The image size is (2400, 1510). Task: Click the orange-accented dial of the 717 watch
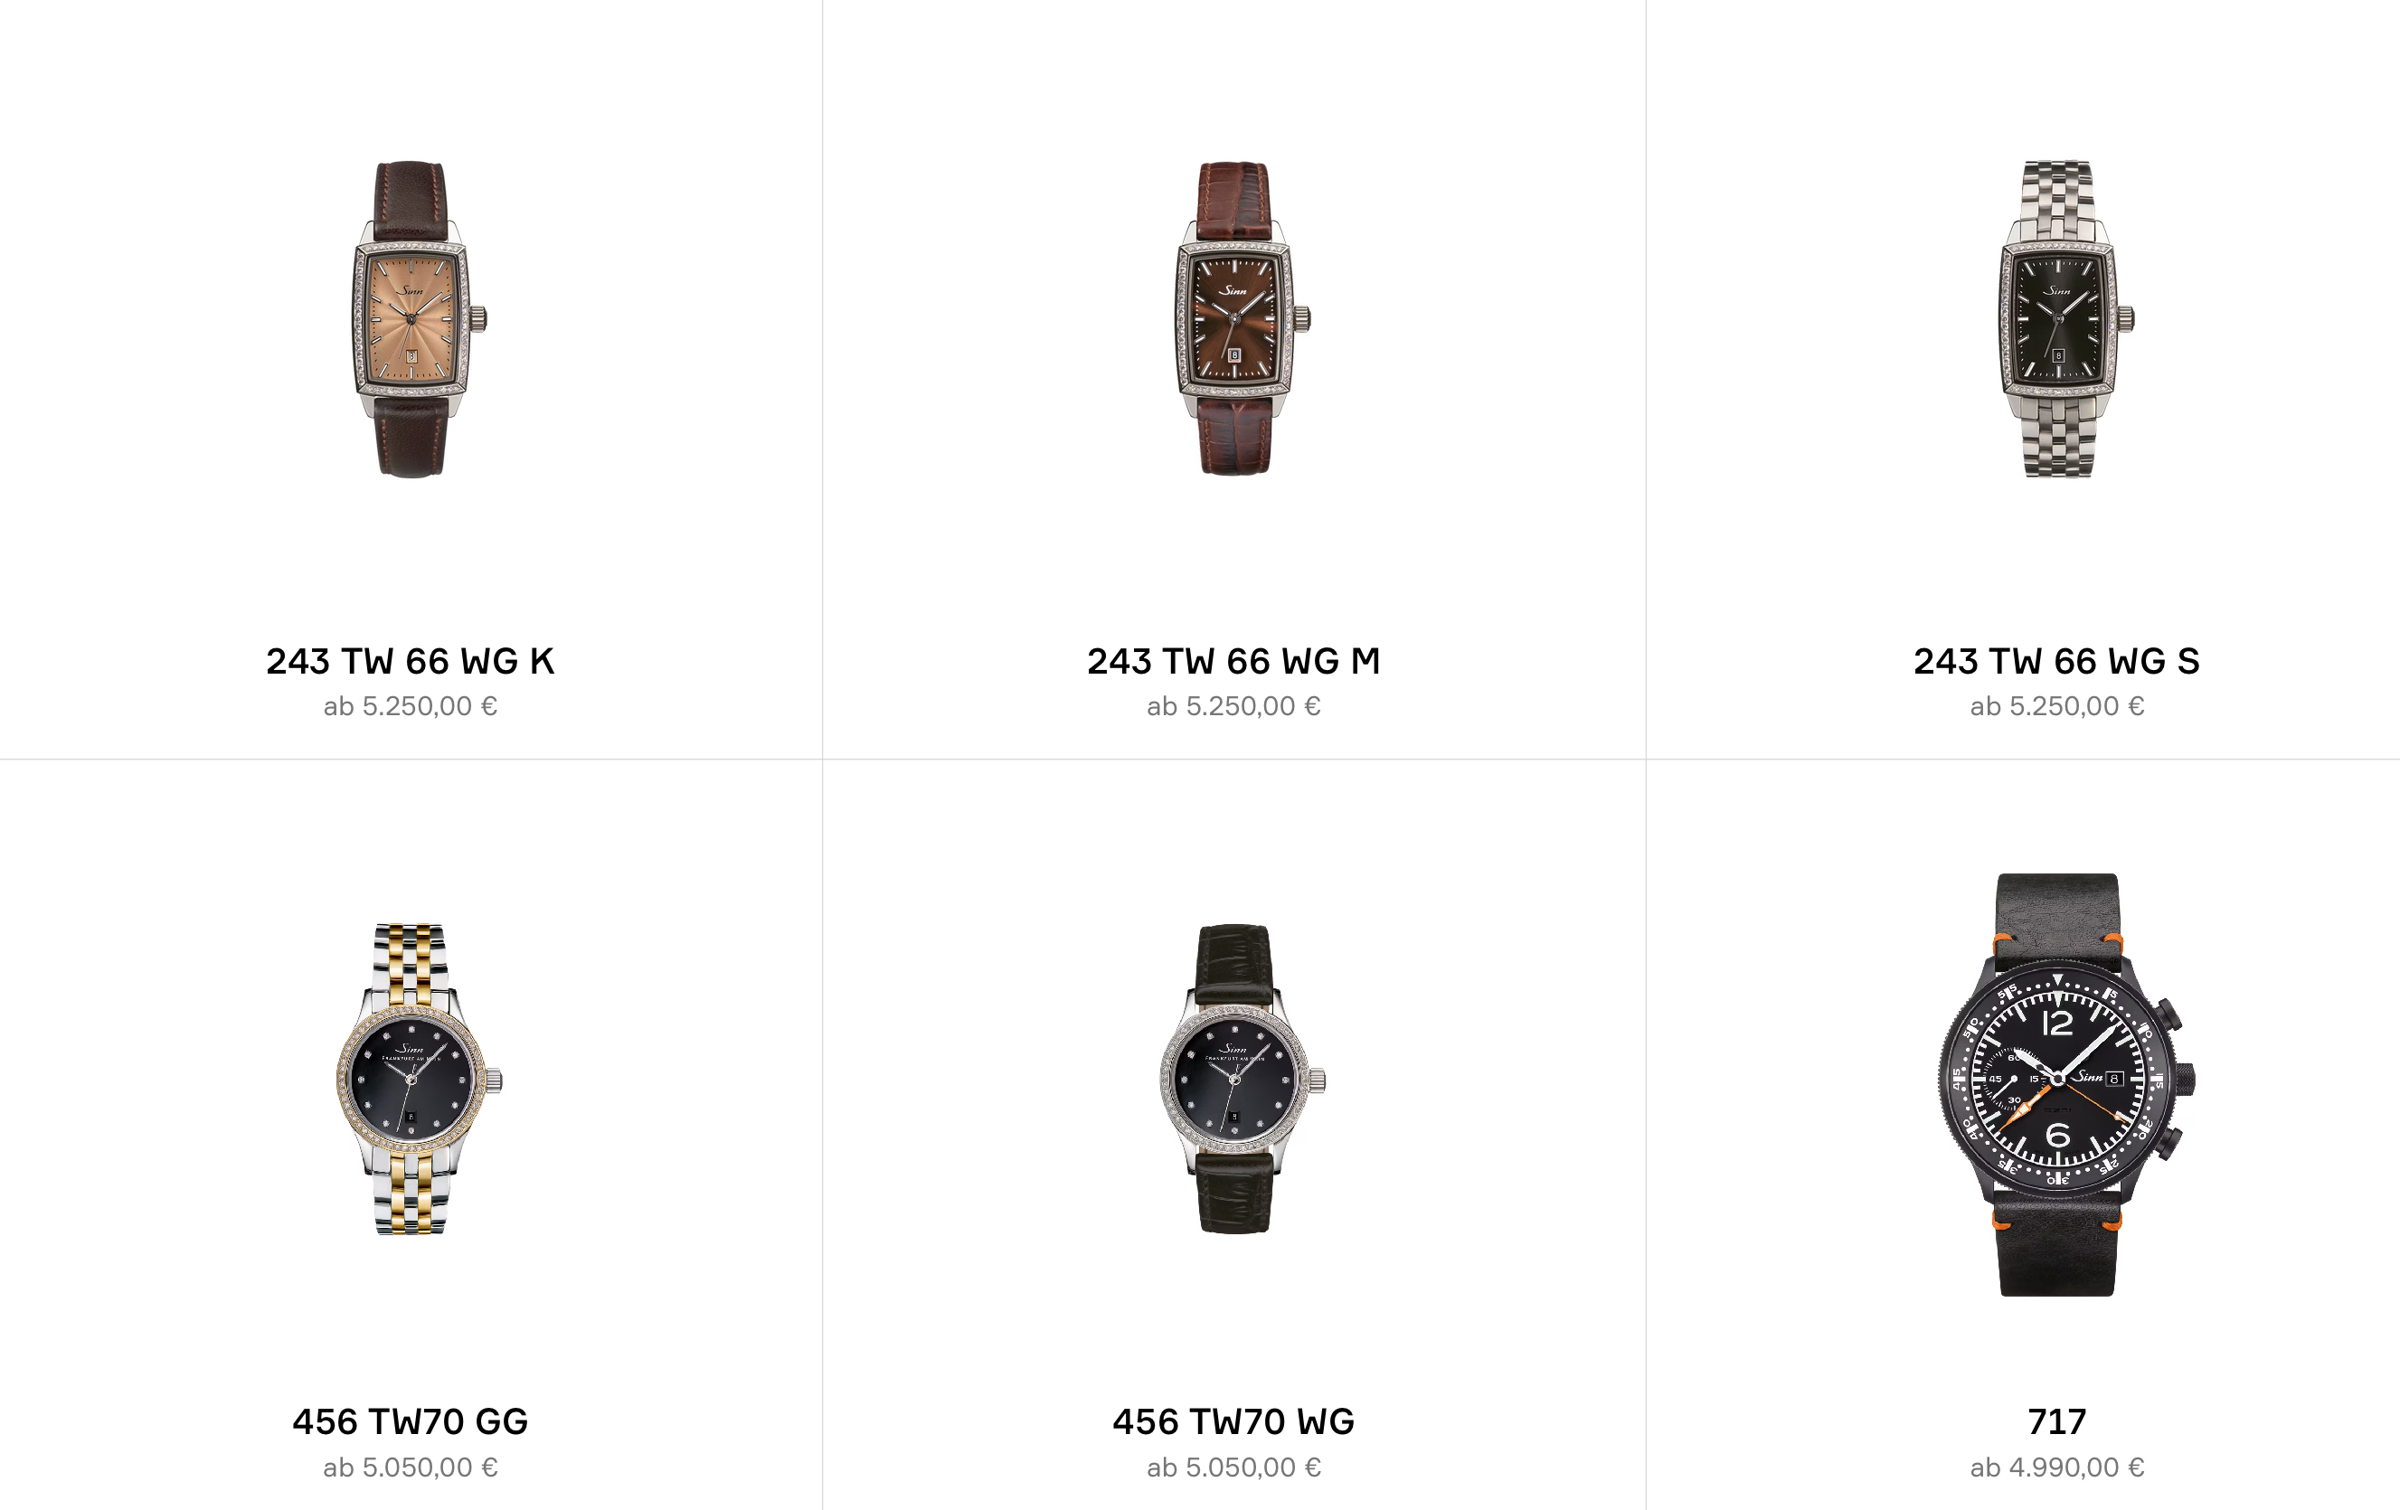(2057, 1080)
